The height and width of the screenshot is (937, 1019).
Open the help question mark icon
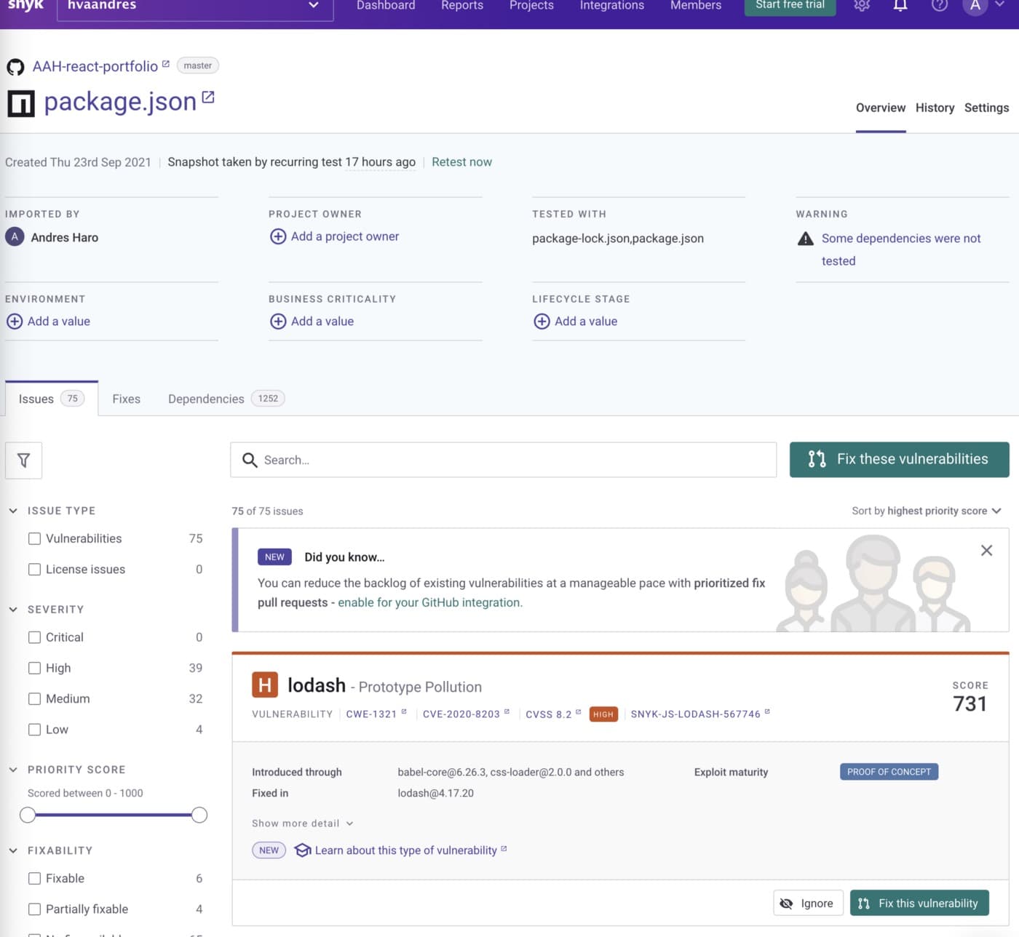[x=940, y=5]
